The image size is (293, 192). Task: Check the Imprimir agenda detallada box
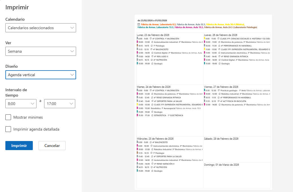8,129
